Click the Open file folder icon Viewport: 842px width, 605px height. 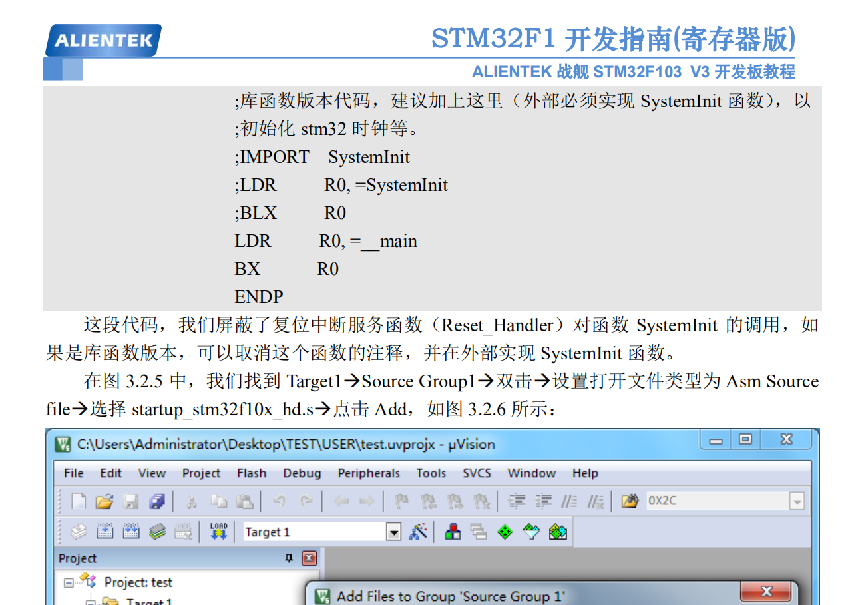coord(103,501)
